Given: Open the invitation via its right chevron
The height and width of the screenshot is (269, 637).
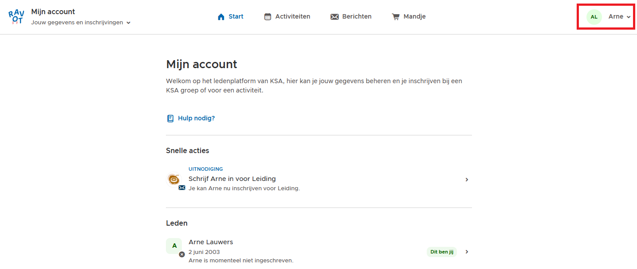Looking at the screenshot, I should point(467,180).
